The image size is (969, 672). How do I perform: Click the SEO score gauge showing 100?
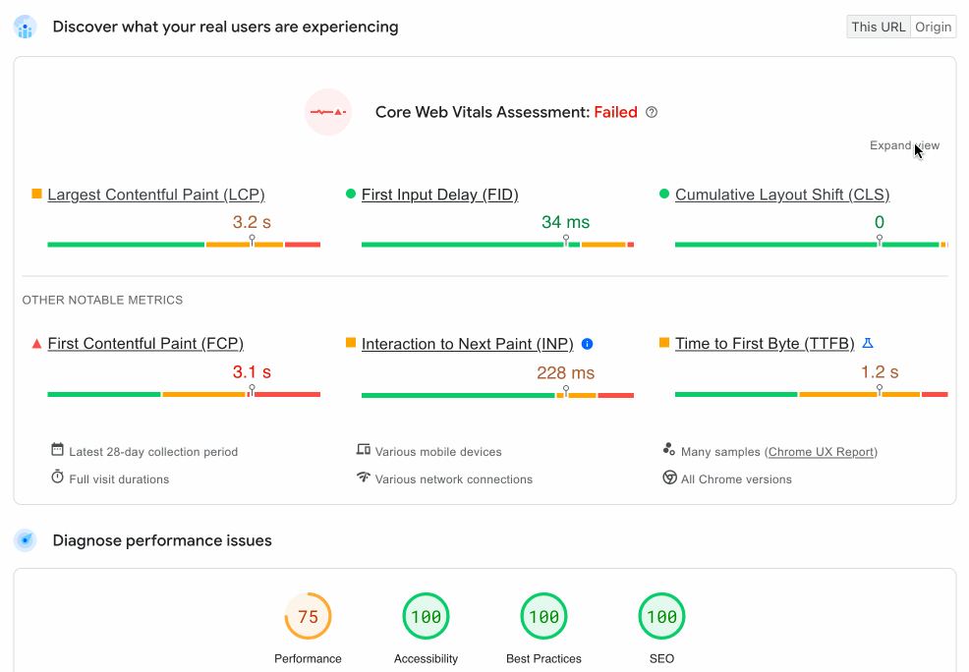click(x=661, y=616)
